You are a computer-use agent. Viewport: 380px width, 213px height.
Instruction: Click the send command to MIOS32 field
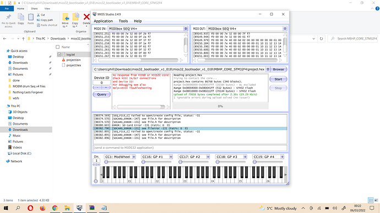click(x=190, y=148)
